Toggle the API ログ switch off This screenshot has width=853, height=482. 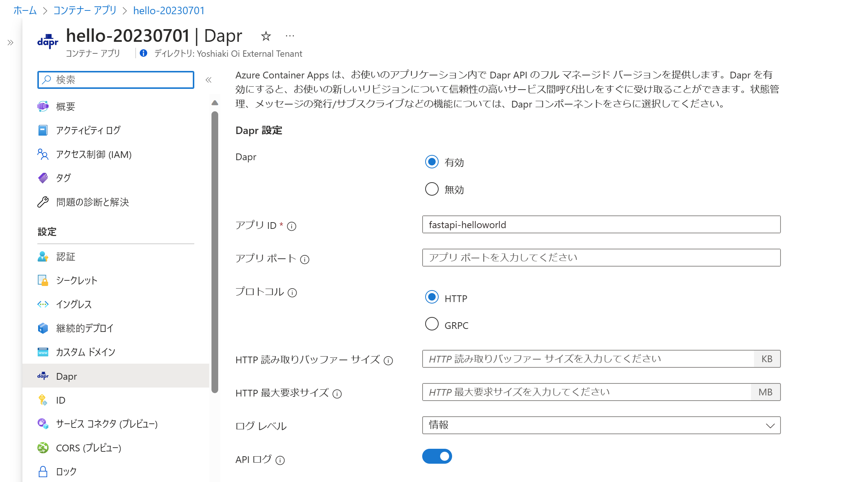(x=437, y=456)
